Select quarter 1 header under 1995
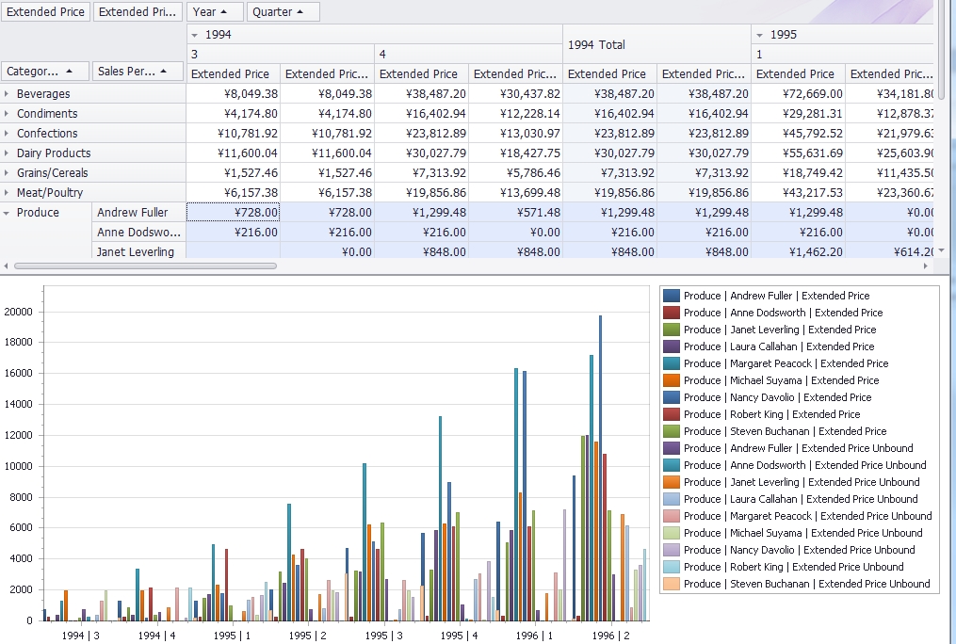Viewport: 956px width, 644px height. (842, 55)
